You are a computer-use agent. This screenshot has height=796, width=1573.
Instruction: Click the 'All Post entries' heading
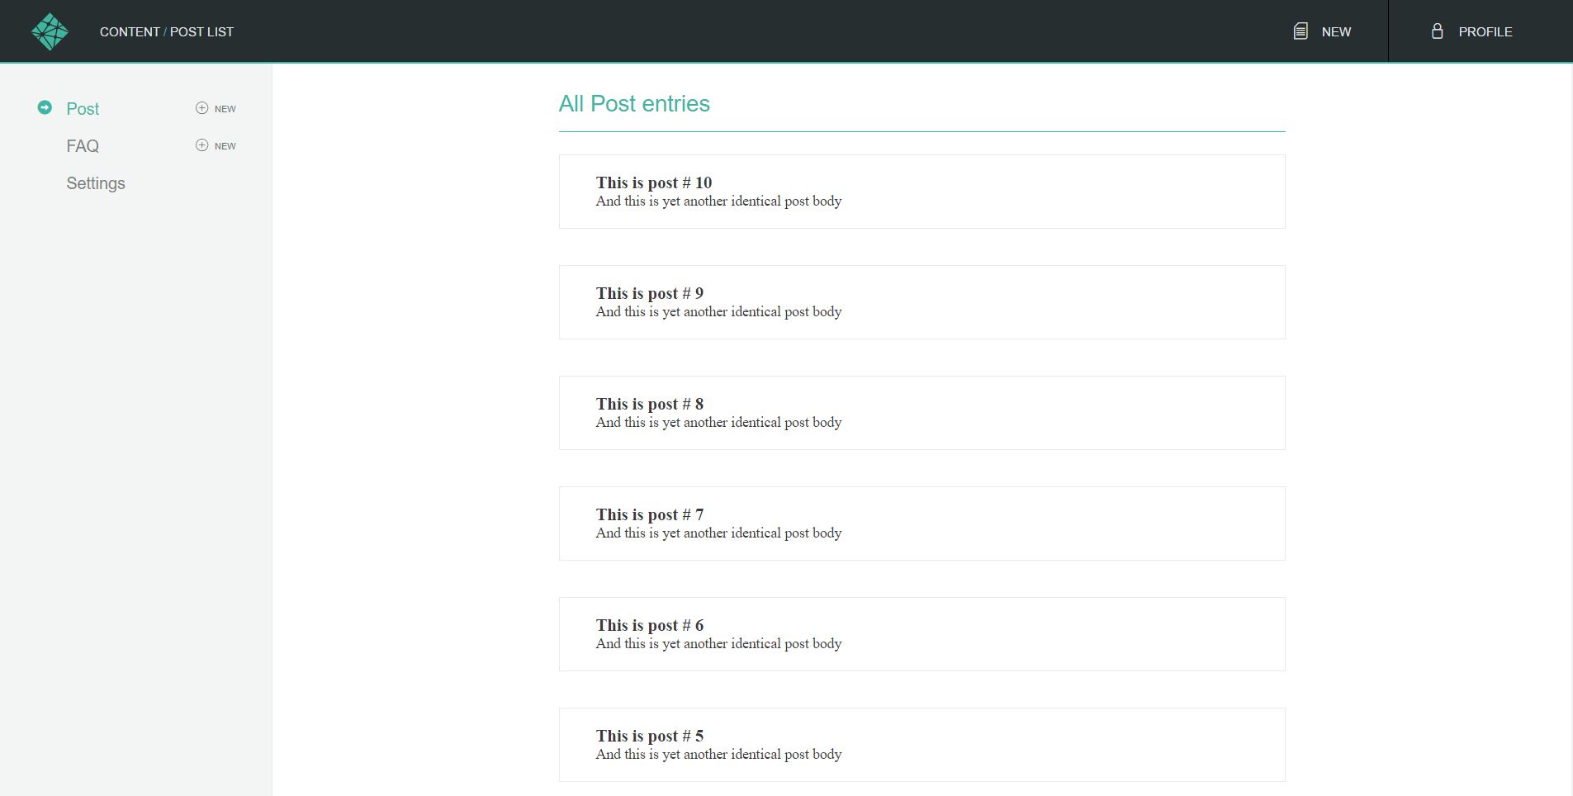click(x=634, y=103)
